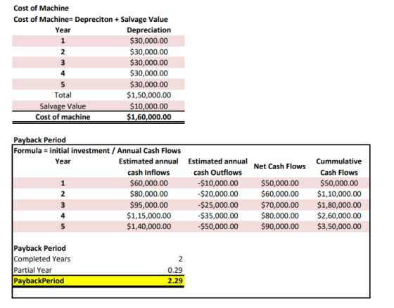This screenshot has height=308, width=394.
Task: Select the $80,000.00 inflow cell for year 2
Action: 148,194
